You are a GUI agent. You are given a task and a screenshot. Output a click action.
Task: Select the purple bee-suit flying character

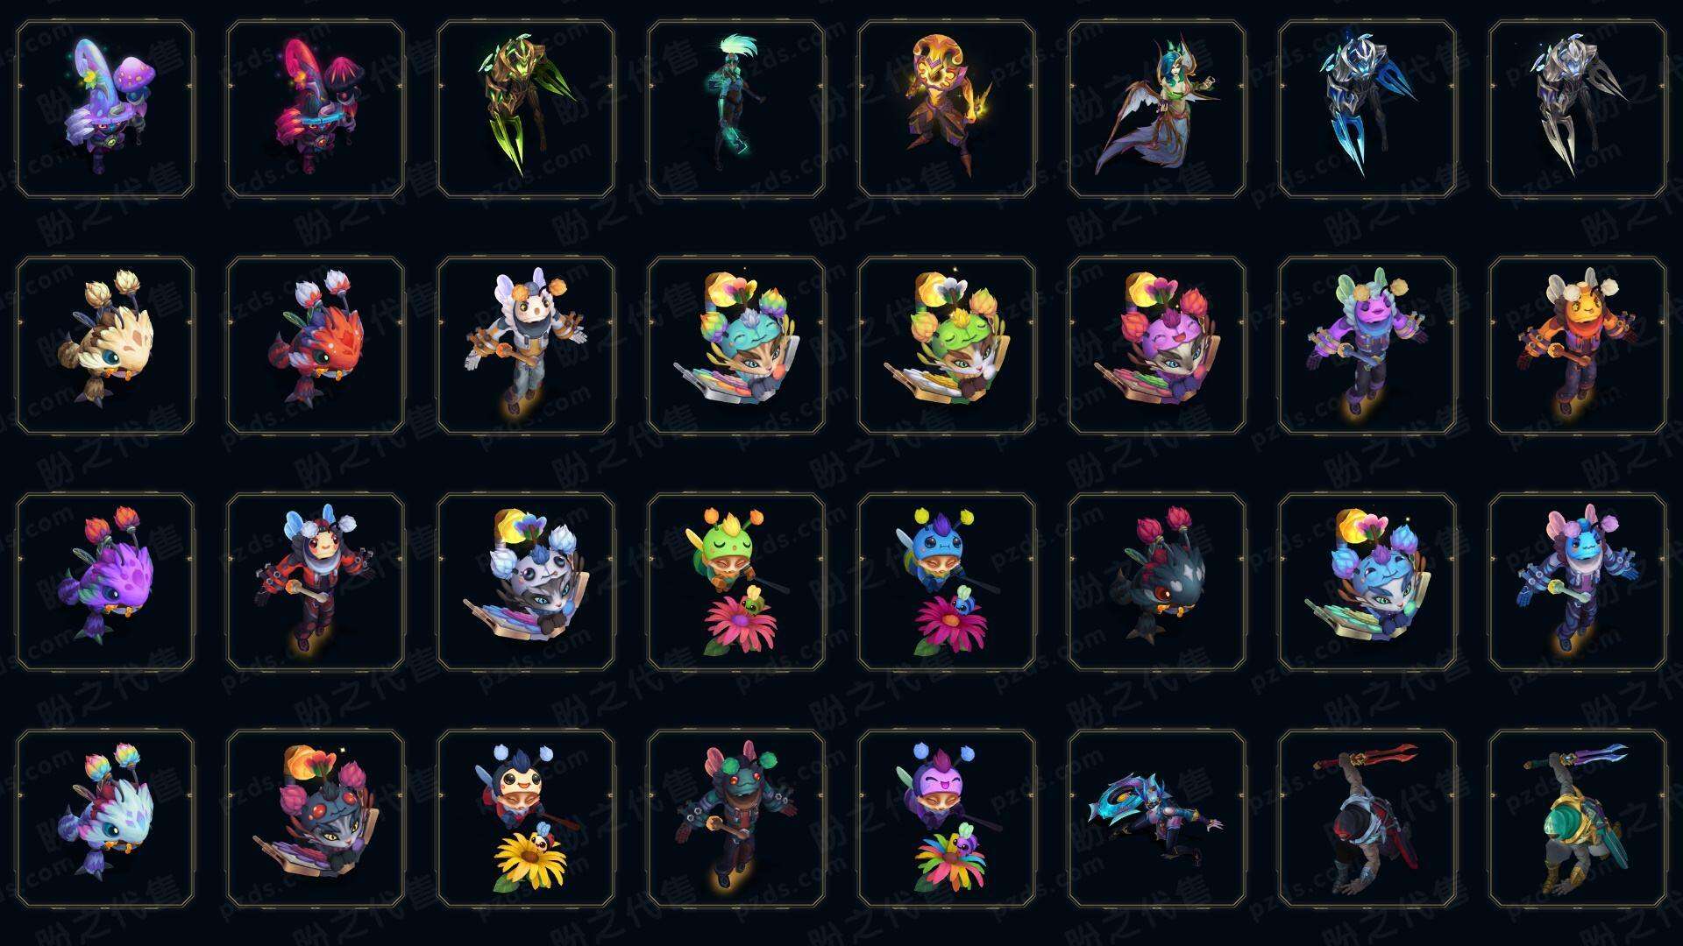click(1367, 345)
